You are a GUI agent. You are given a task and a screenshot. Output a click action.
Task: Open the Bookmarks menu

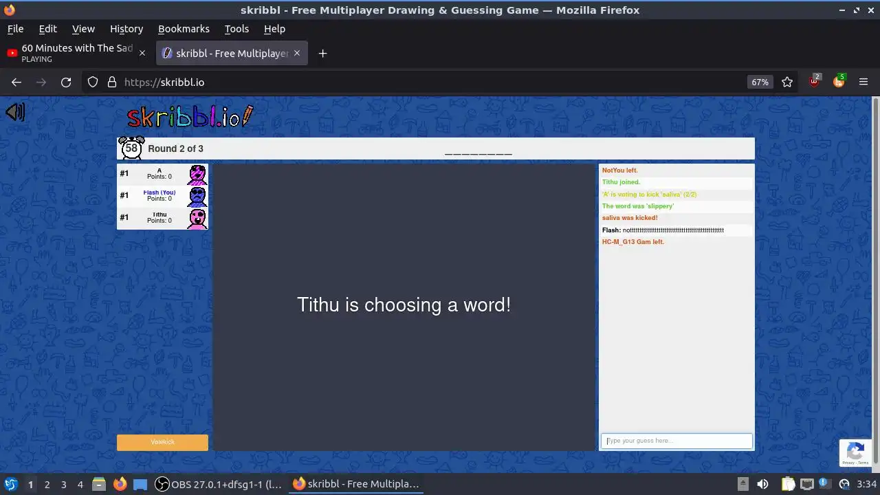coord(184,29)
